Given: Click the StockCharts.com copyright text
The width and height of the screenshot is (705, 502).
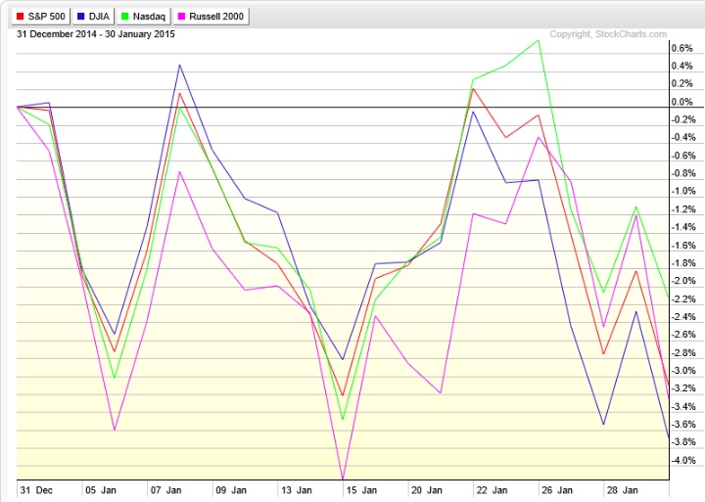Looking at the screenshot, I should 608,34.
